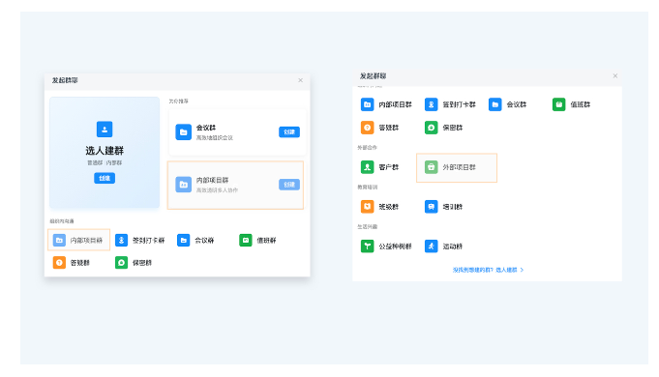Close the right 发起群聊 dialog
Screen dimensions: 659x377
[615, 76]
